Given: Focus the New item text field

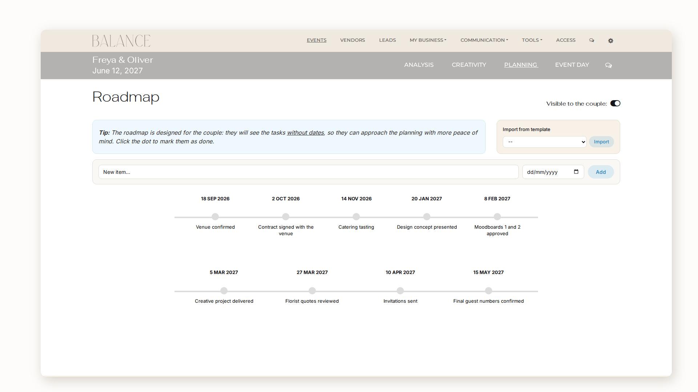Looking at the screenshot, I should pyautogui.click(x=308, y=172).
